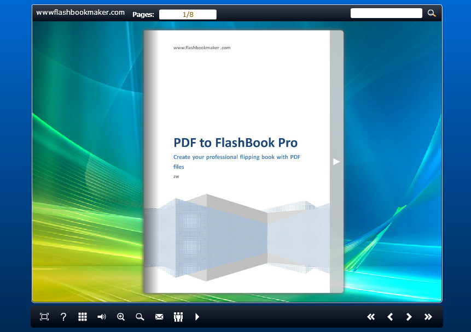Image resolution: width=471 pixels, height=332 pixels.
Task: Click the wwwflashbookmaker.com header title
Action: pyautogui.click(x=80, y=13)
